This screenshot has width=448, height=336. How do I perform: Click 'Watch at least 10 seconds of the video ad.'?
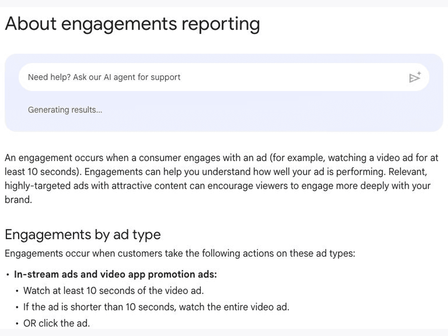(113, 290)
